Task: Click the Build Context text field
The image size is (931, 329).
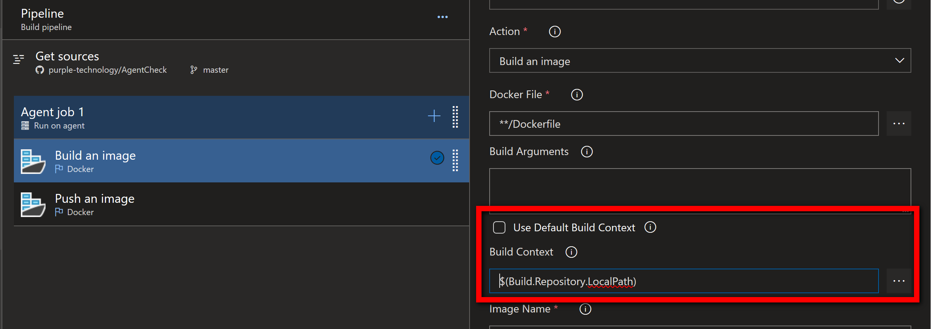Action: click(x=684, y=281)
